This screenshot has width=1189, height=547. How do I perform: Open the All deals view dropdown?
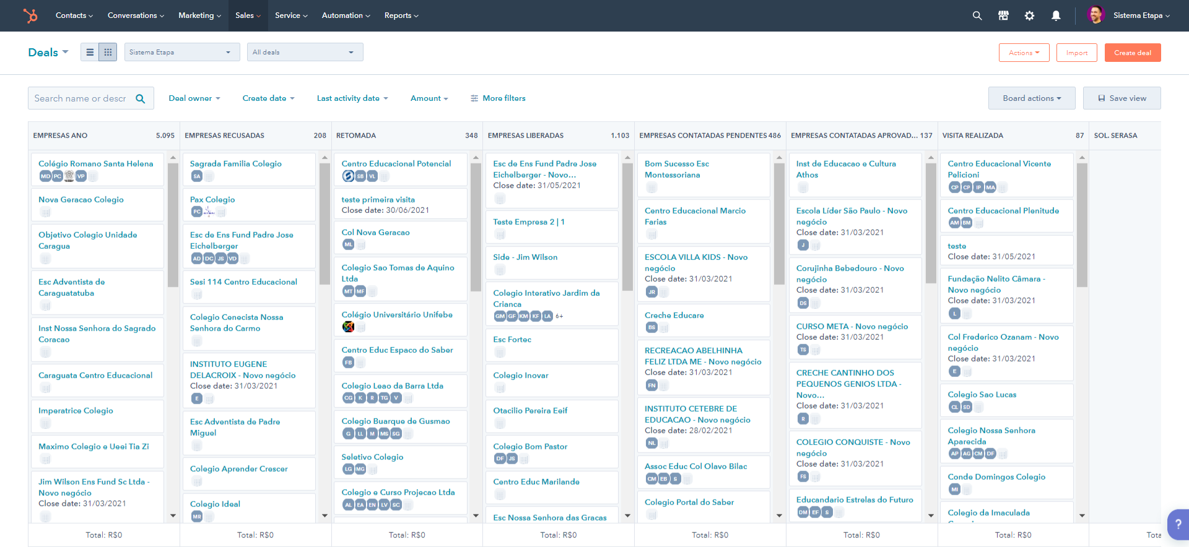tap(305, 52)
